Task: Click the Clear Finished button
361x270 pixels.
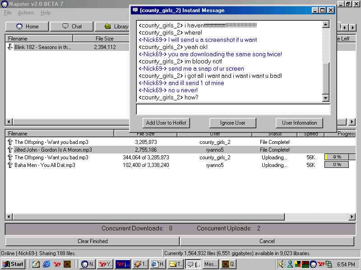Action: [93, 241]
